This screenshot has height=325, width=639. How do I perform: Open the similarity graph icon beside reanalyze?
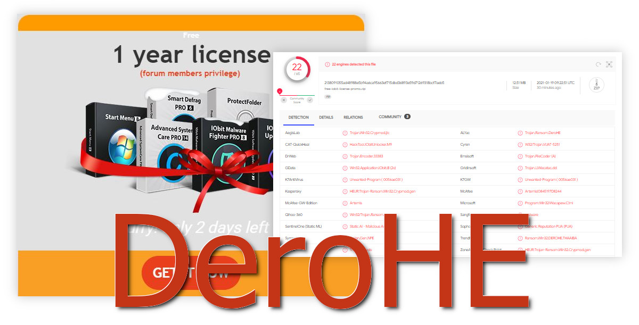(610, 64)
